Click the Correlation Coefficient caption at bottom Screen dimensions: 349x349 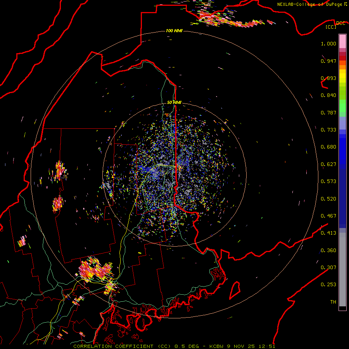174,346
